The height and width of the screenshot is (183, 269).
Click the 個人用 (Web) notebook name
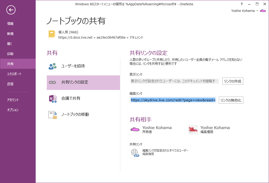coord(68,32)
